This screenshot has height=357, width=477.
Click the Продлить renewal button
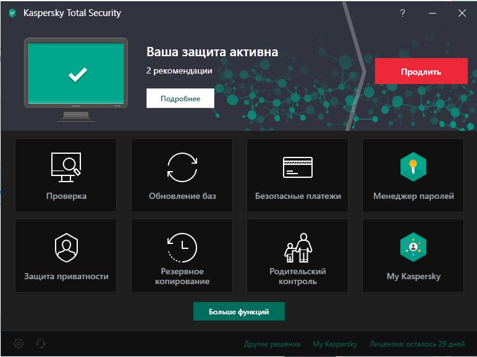(x=421, y=71)
